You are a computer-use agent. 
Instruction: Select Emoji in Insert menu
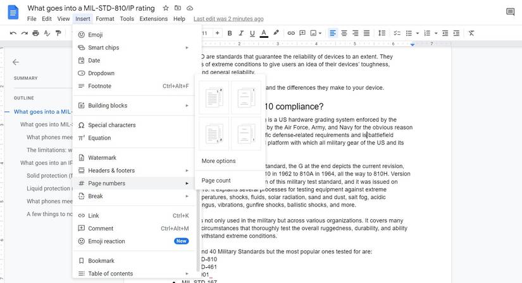point(134,35)
